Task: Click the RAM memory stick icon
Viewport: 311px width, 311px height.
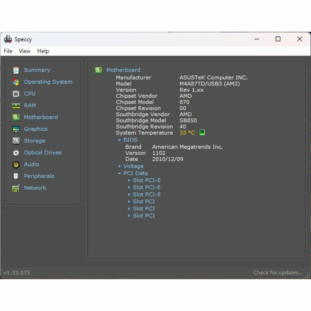Action: click(16, 105)
